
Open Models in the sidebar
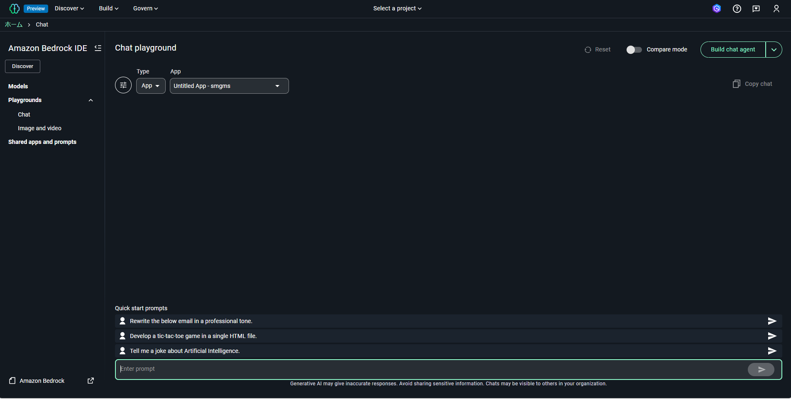point(18,86)
